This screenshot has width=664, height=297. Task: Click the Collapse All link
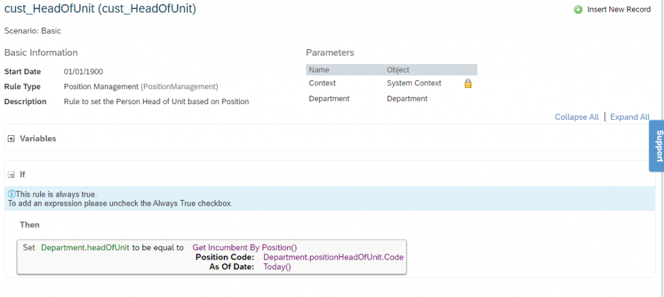point(576,117)
